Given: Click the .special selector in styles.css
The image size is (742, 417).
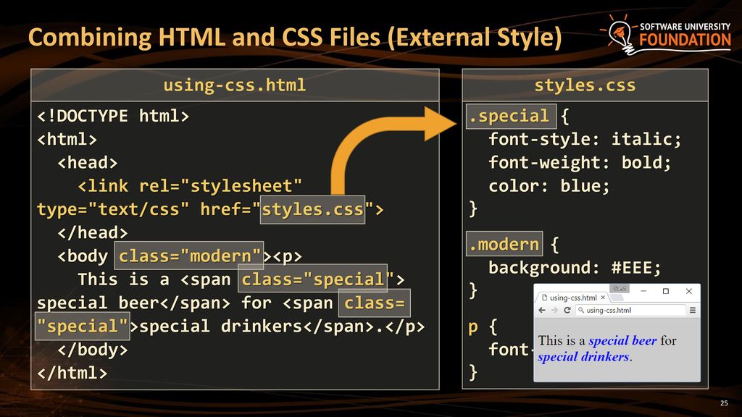Looking at the screenshot, I should click(x=511, y=117).
